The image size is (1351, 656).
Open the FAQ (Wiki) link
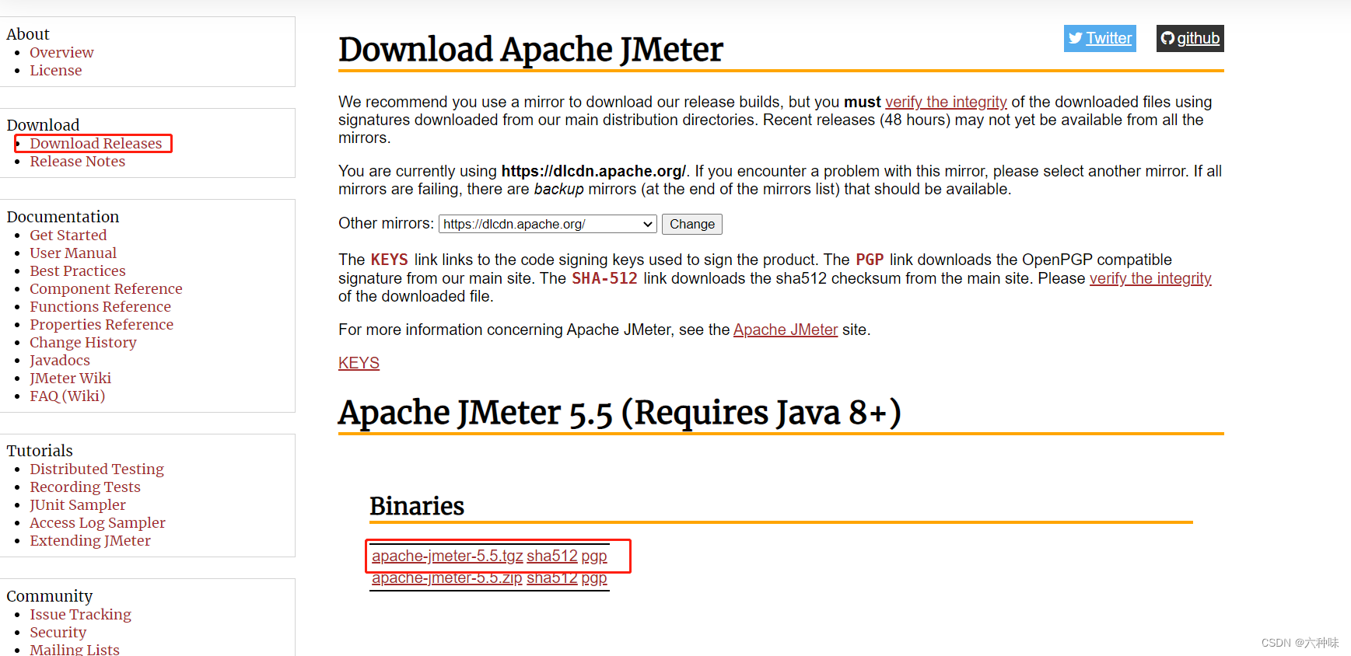[x=67, y=396]
